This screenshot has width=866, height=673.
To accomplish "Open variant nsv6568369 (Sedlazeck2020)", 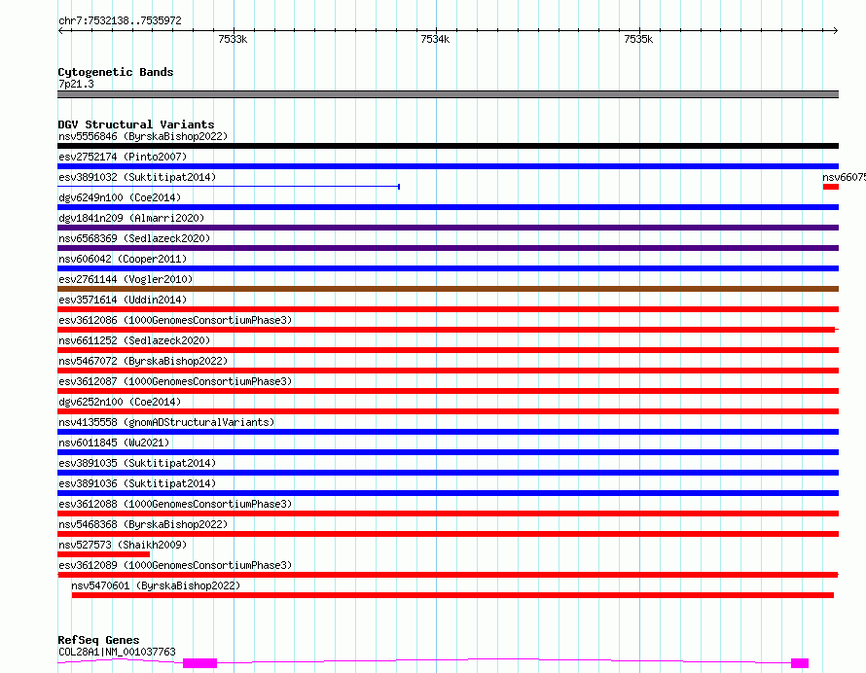I will [134, 238].
